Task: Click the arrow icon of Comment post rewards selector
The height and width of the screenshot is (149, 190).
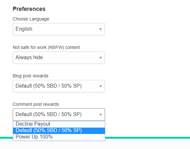Action: 100,115
